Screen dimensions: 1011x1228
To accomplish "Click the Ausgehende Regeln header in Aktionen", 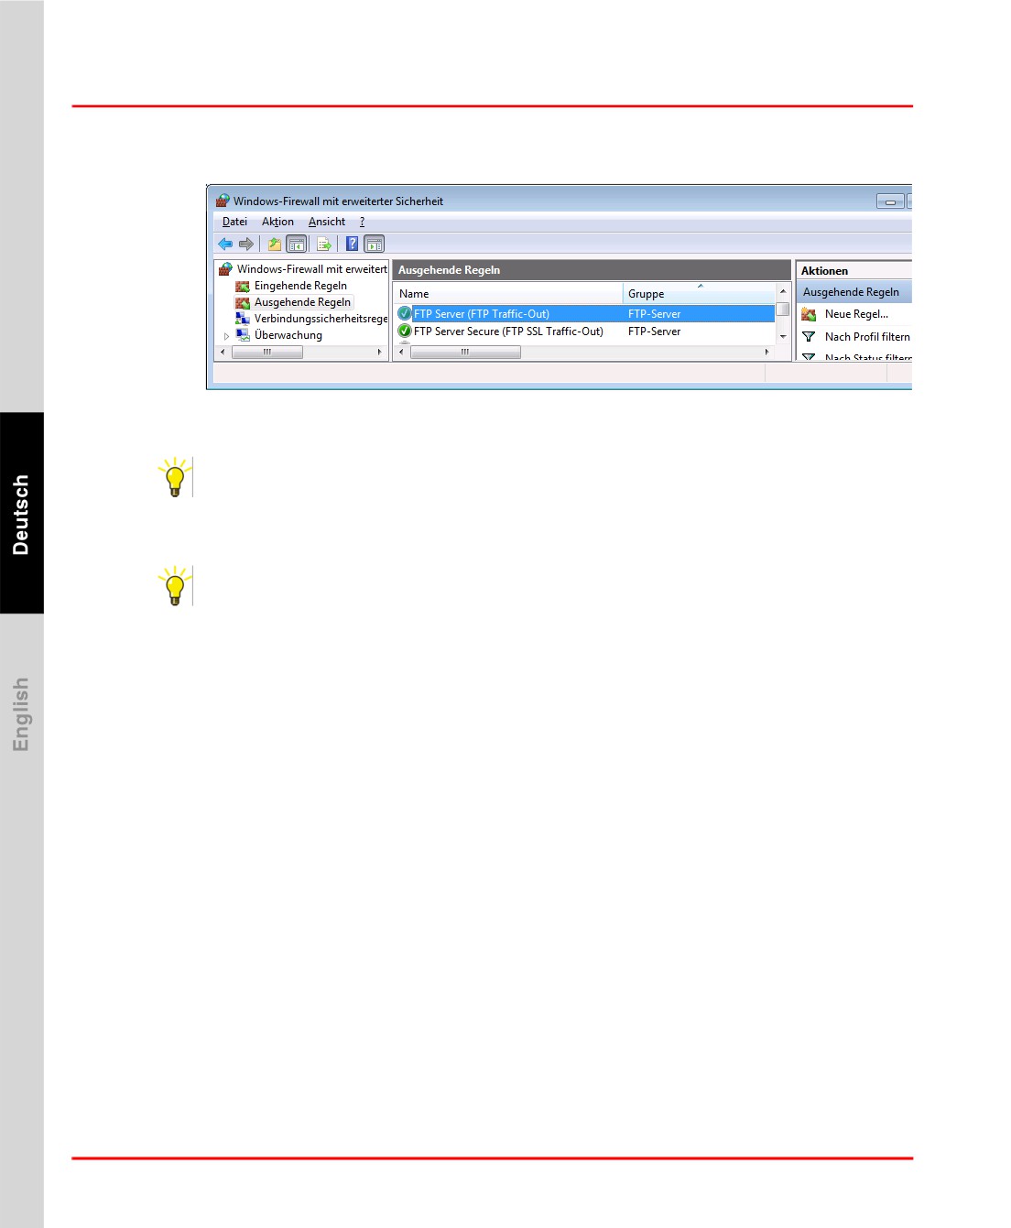I will click(854, 292).
